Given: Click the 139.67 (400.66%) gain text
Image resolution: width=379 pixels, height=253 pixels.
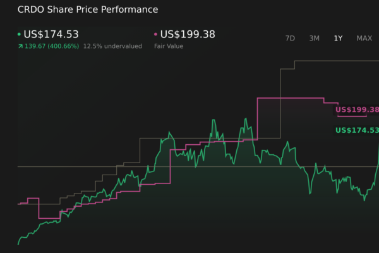Looking at the screenshot, I should pos(51,46).
